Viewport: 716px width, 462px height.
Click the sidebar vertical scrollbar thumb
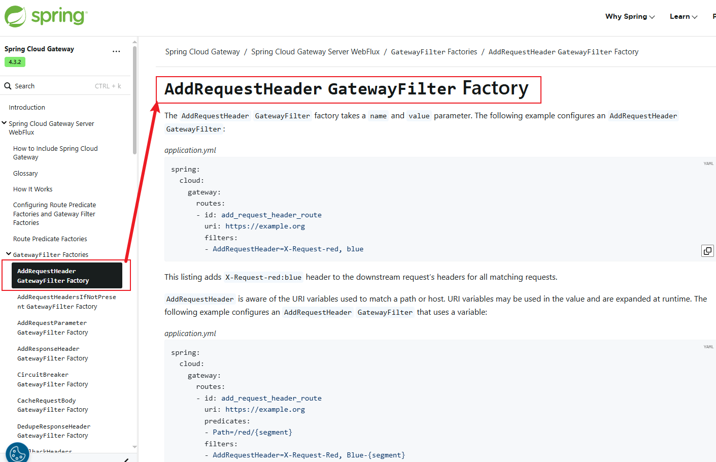(x=134, y=100)
